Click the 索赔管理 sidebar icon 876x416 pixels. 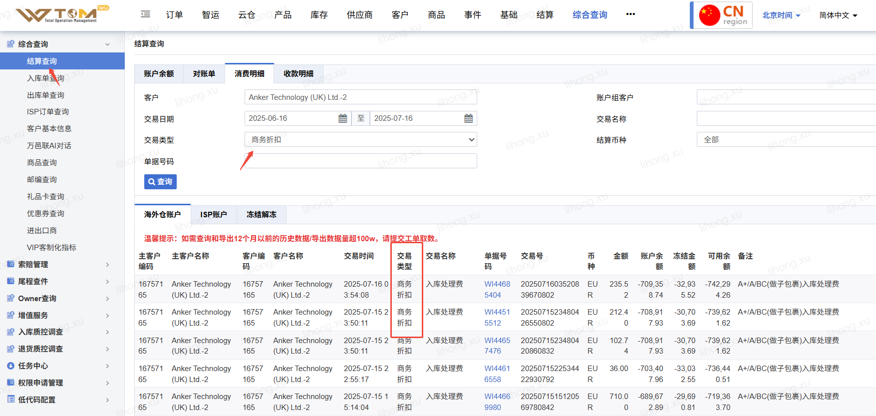click(10, 264)
